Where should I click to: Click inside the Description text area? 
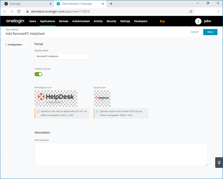tap(121, 153)
